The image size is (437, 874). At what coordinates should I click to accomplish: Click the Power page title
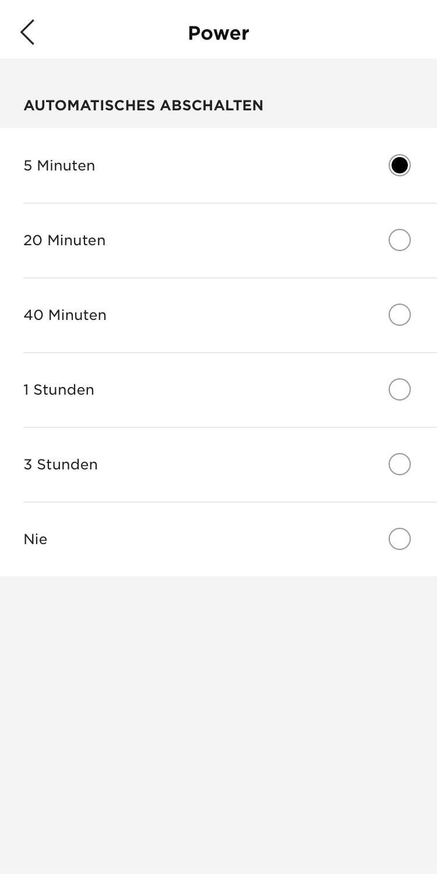pos(218,33)
